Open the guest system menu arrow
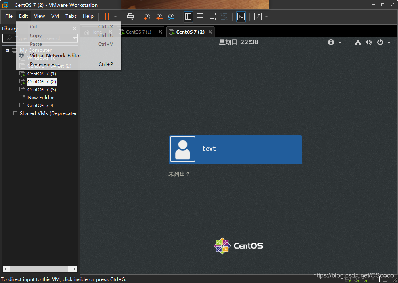 [389, 42]
